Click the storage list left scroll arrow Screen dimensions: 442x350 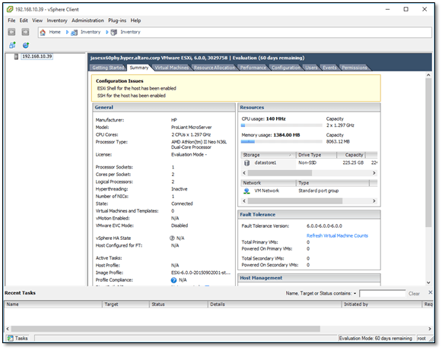coord(244,173)
